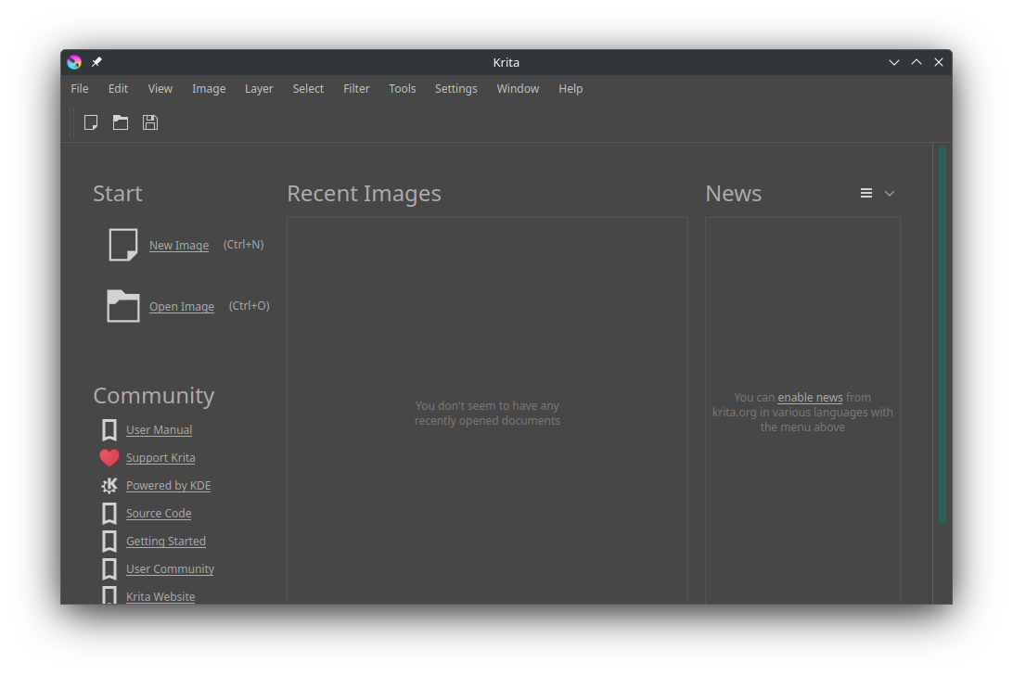1013x676 pixels.
Task: Open the File menu
Action: [x=80, y=89]
